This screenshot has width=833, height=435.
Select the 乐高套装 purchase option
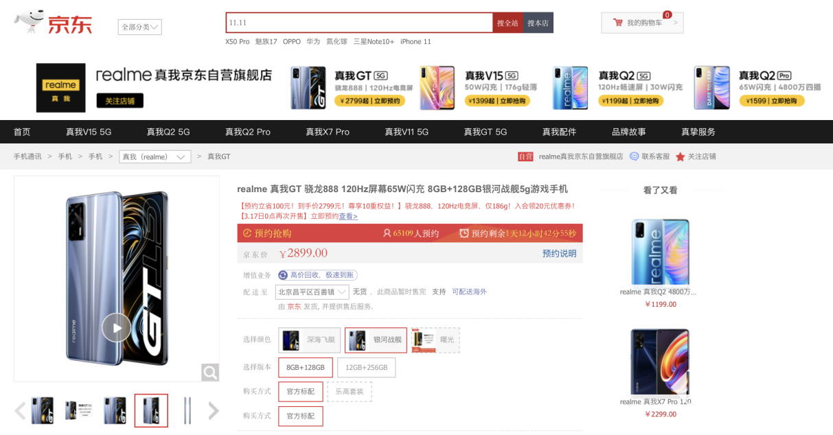click(x=349, y=392)
